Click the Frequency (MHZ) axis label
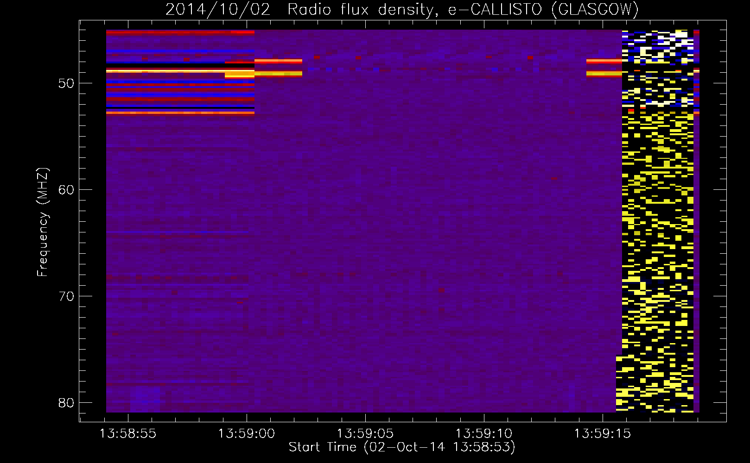750x463 pixels. 43,222
